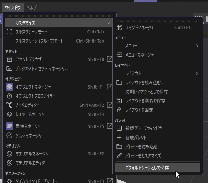Click the 新規グループウィンドウ plus-box icon

119,128
